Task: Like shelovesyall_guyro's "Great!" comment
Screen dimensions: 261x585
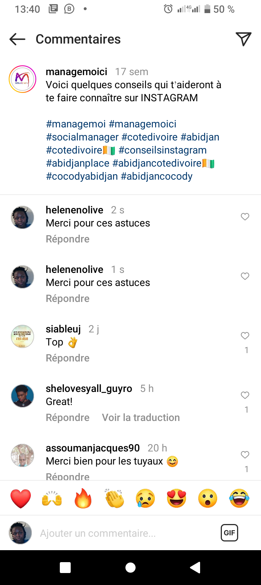Action: click(x=245, y=395)
